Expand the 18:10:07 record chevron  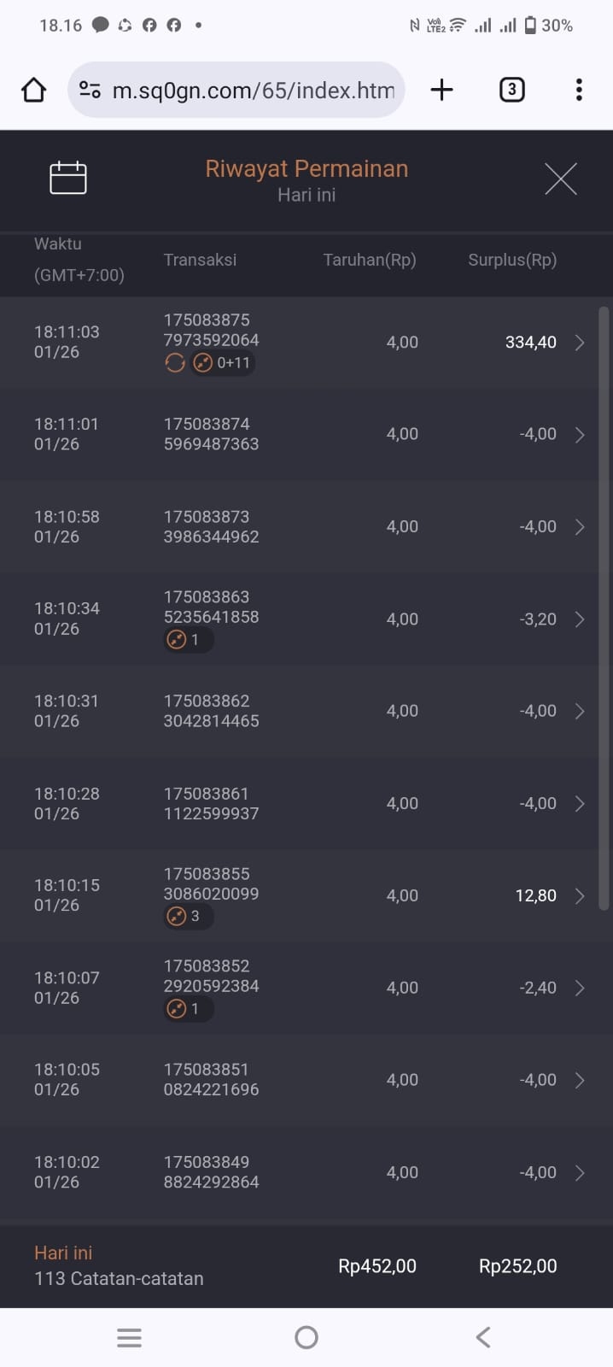(580, 988)
